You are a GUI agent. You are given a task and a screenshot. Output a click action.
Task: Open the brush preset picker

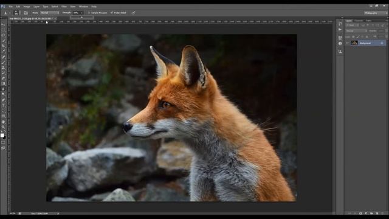[x=17, y=13]
